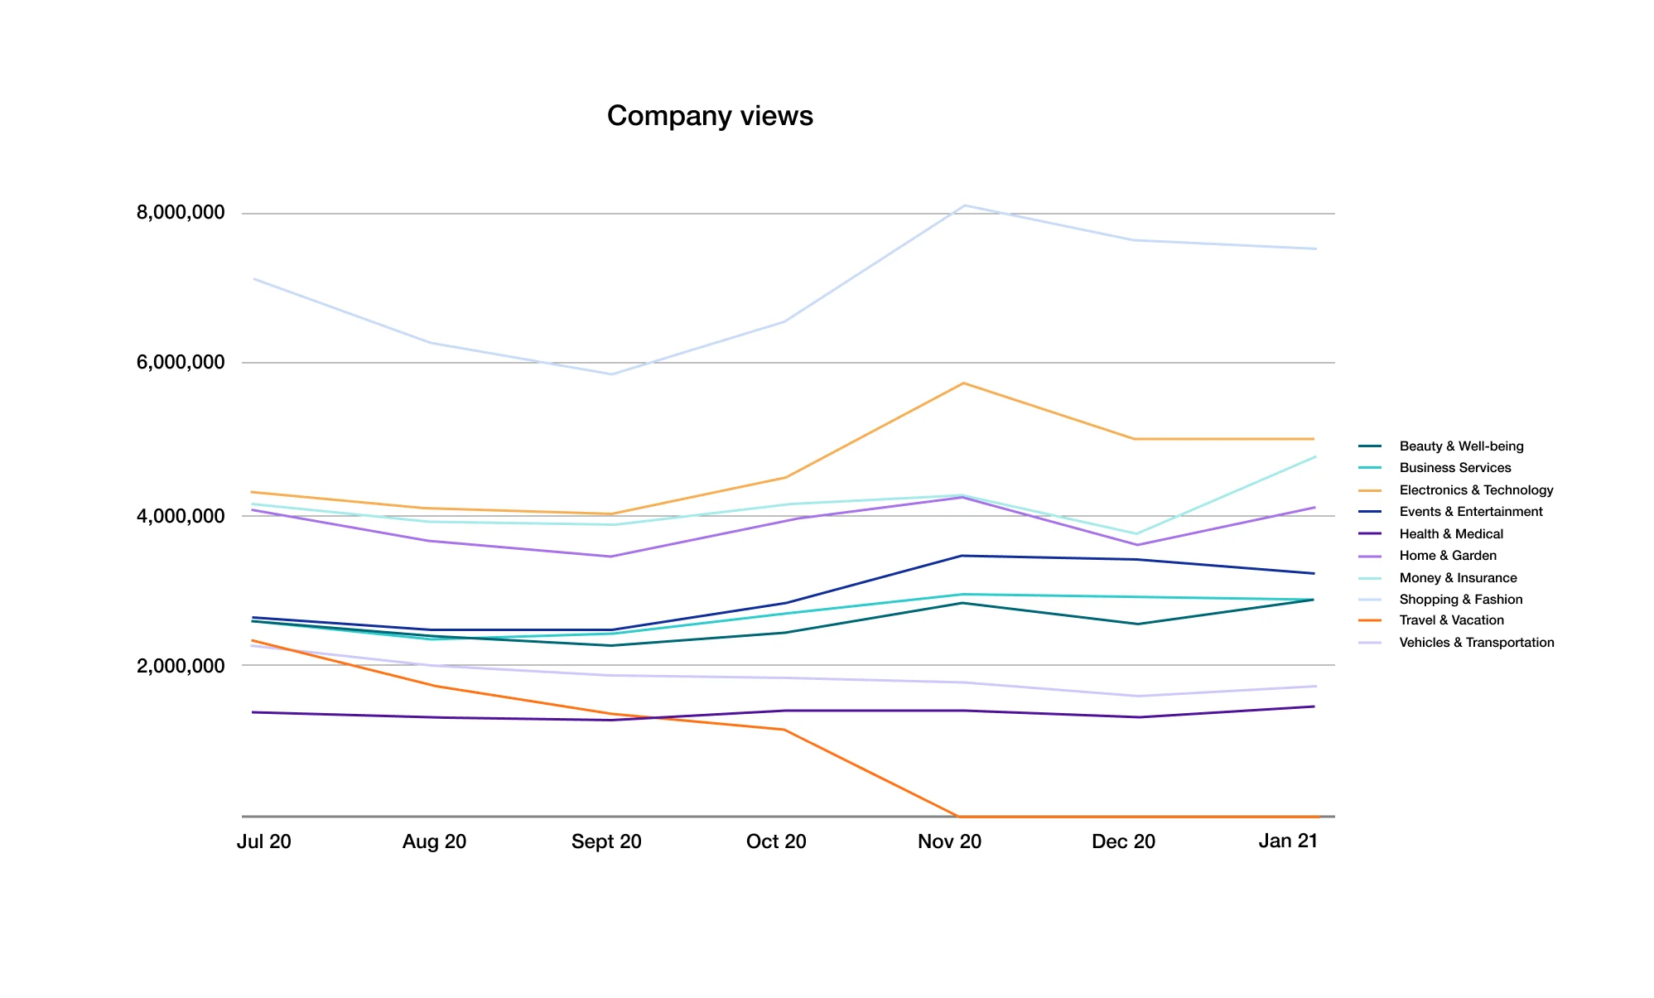Viewport: 1654px width, 998px height.
Task: Select the Home & Garden legend entry
Action: pyautogui.click(x=1447, y=556)
